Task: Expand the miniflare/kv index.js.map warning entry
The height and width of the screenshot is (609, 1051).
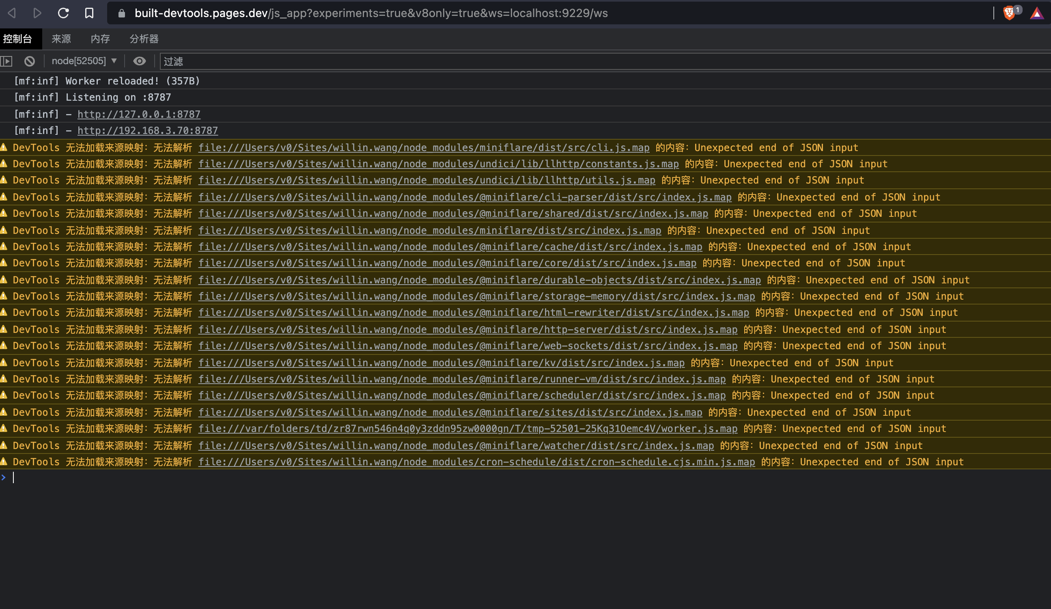Action: click(x=4, y=362)
